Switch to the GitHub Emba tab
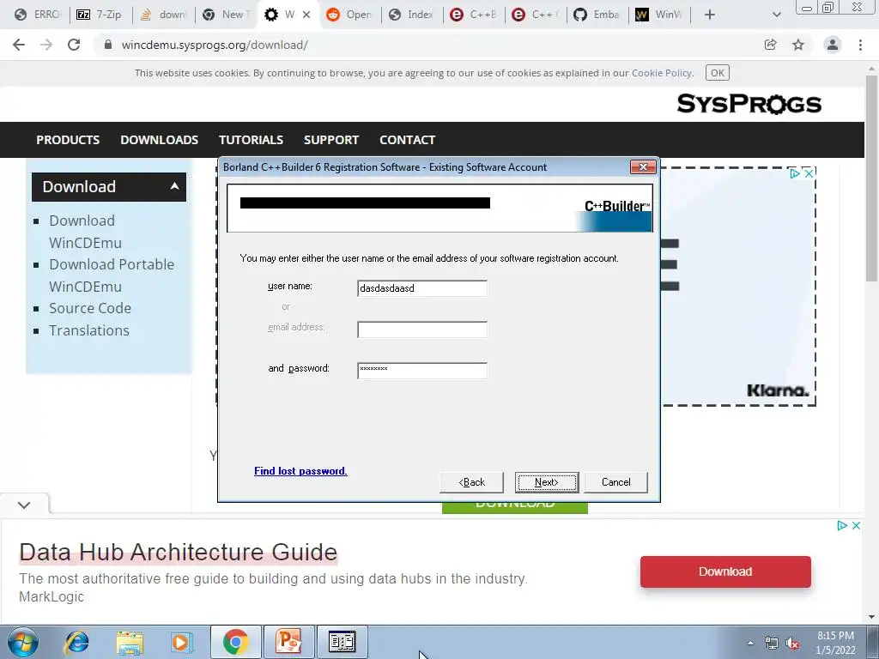 (597, 15)
